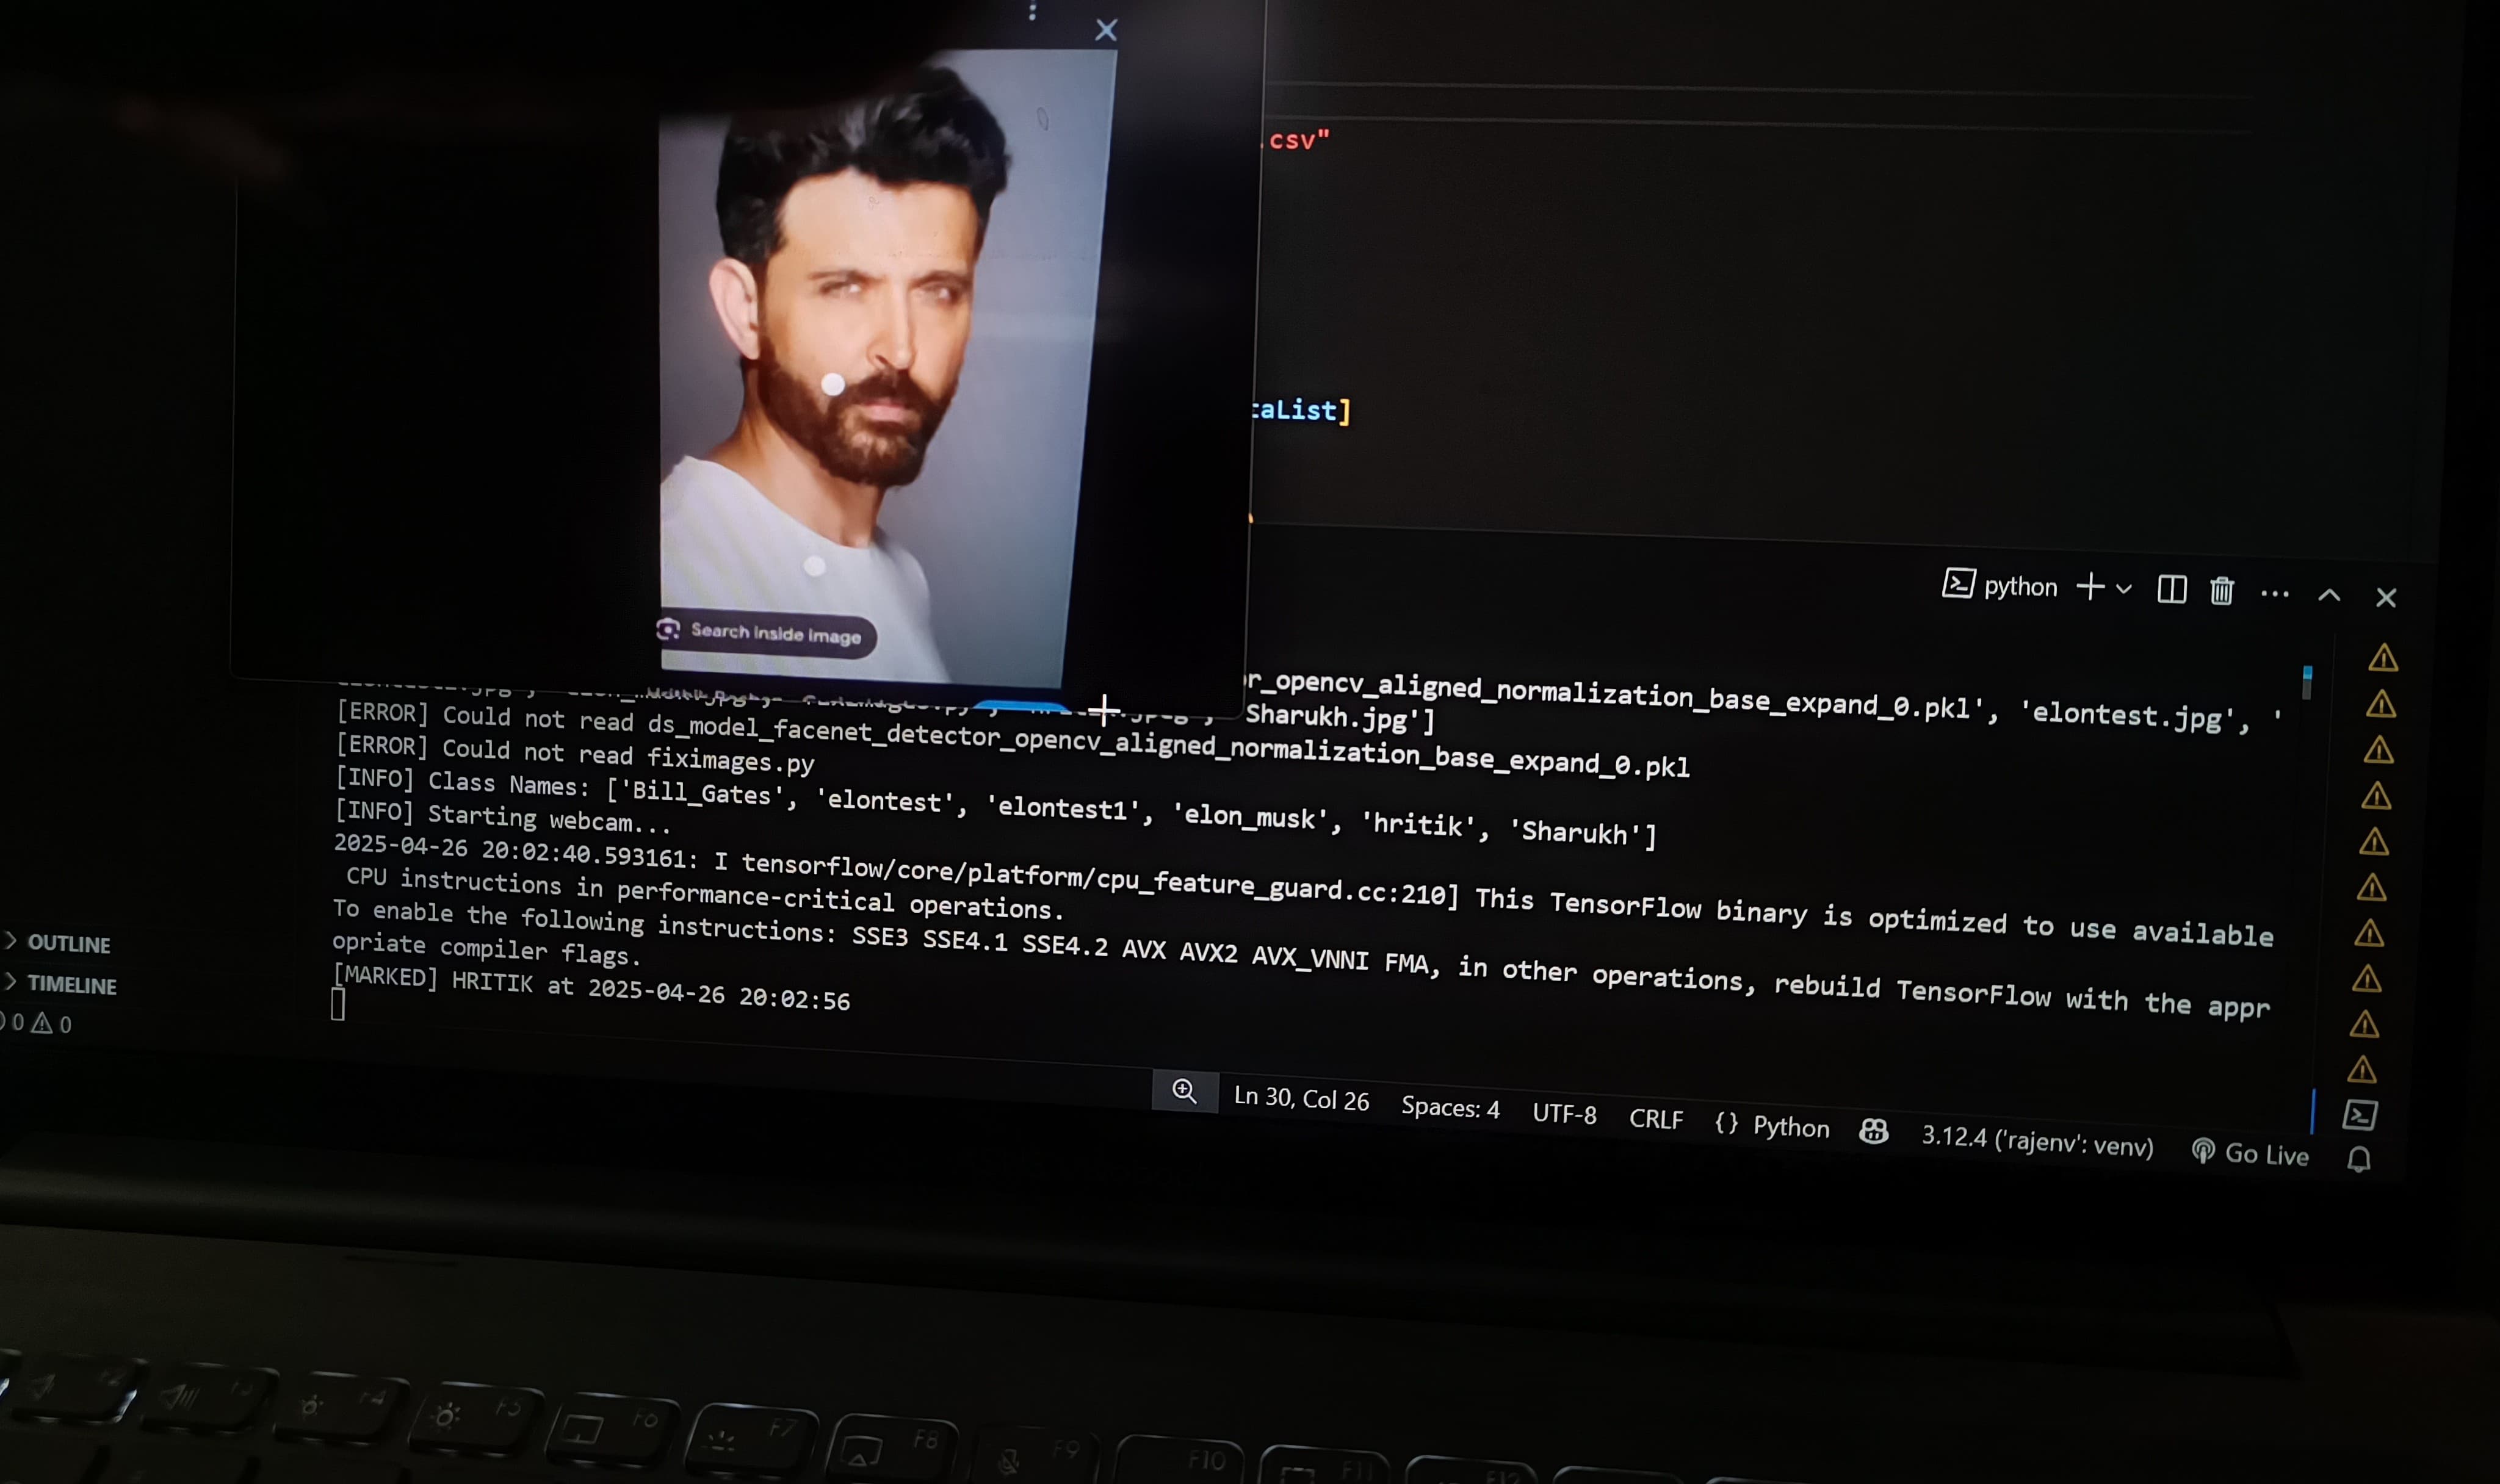Kill terminal with the trash icon
The width and height of the screenshot is (2500, 1484).
tap(2221, 591)
